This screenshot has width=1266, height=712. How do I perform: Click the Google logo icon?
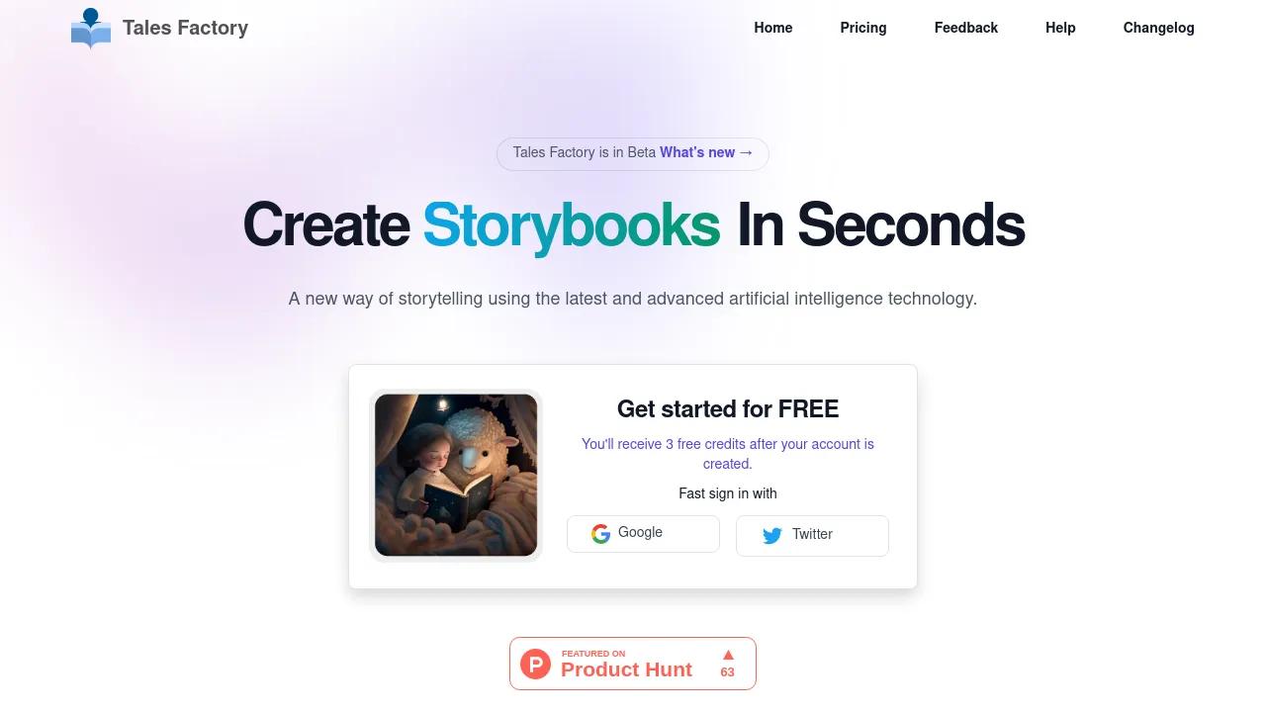600,534
